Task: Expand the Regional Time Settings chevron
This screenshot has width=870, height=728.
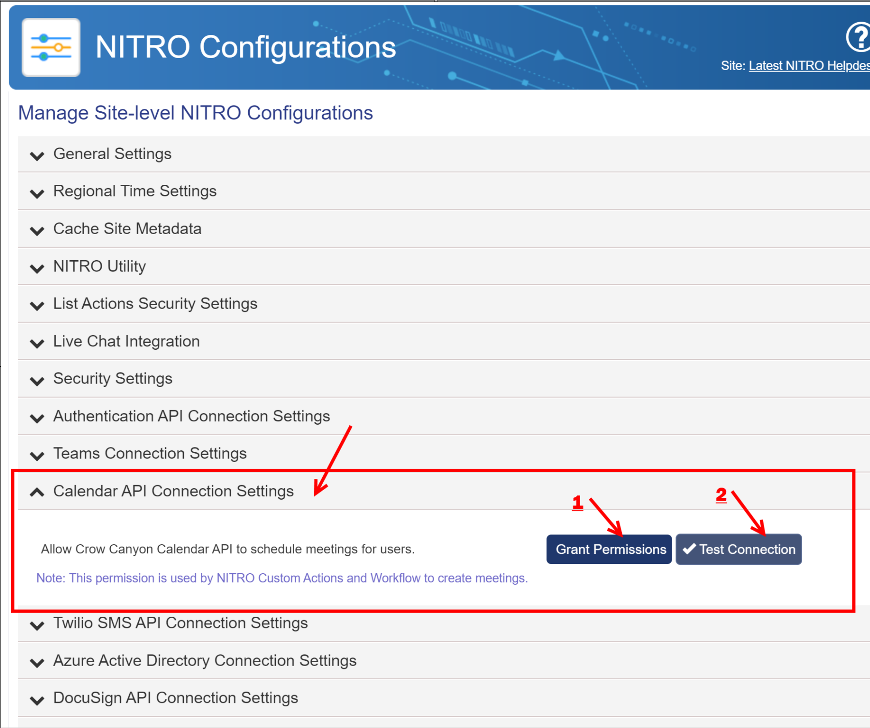Action: click(x=37, y=193)
